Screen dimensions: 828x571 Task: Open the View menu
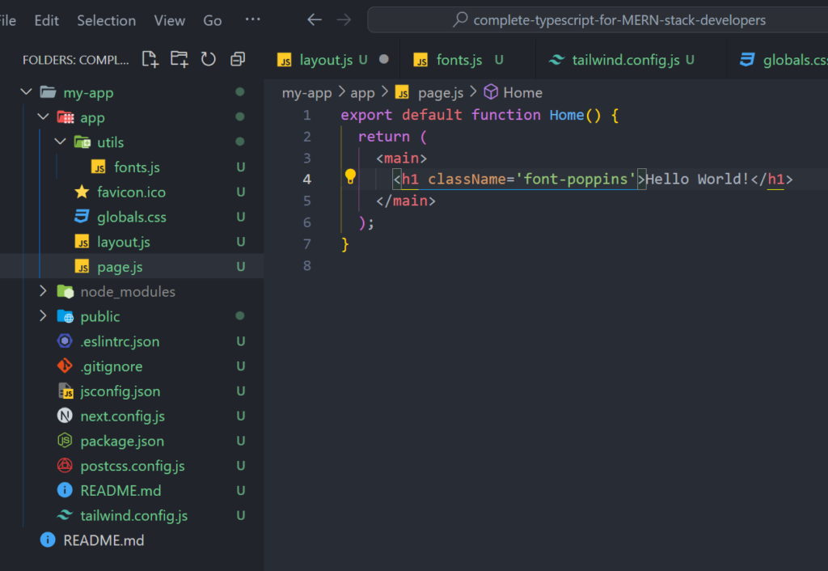click(x=169, y=20)
